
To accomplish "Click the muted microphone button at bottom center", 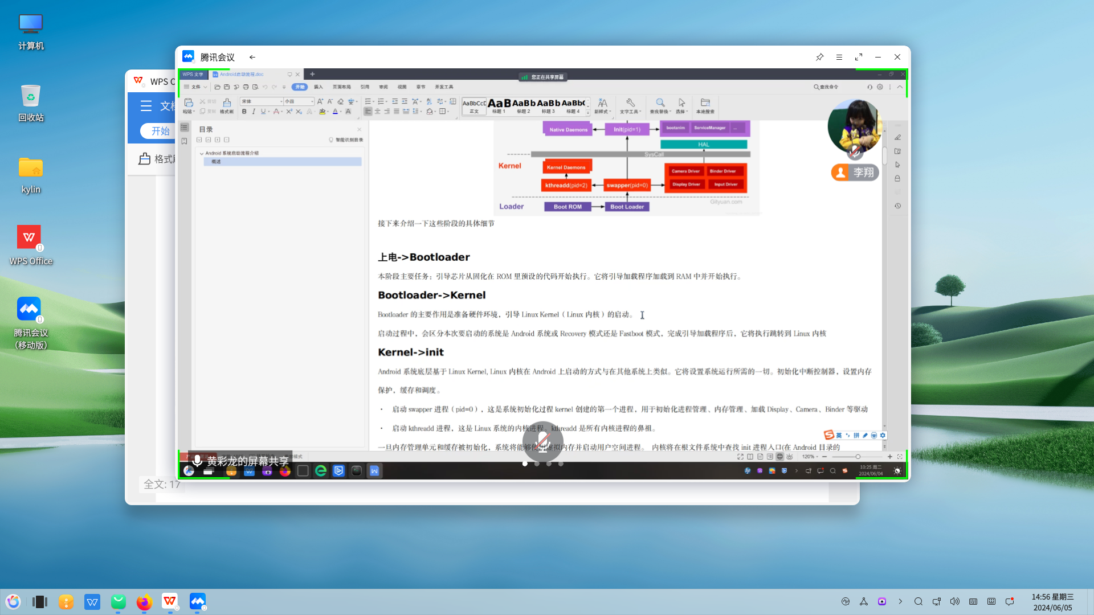I will click(x=542, y=441).
